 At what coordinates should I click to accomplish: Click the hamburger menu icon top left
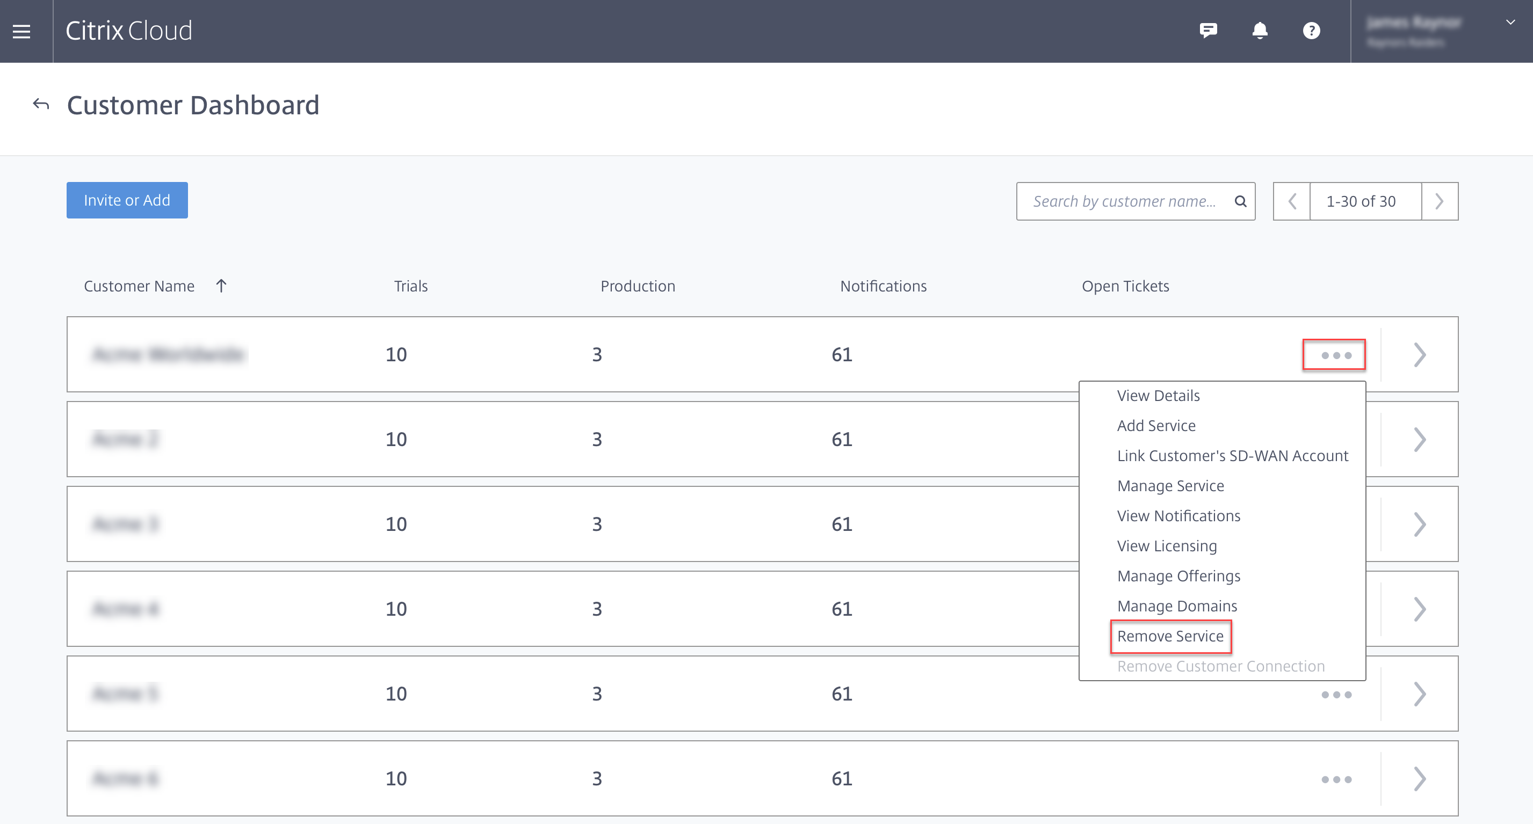21,32
